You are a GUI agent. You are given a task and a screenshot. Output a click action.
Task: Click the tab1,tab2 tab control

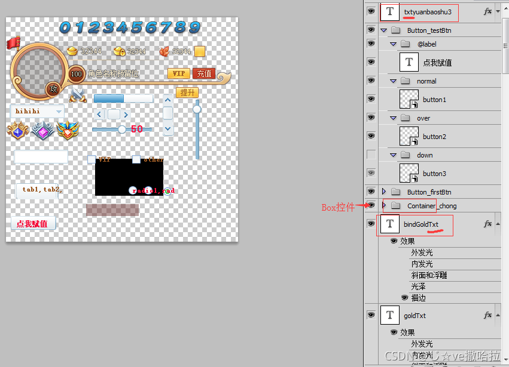coord(38,190)
